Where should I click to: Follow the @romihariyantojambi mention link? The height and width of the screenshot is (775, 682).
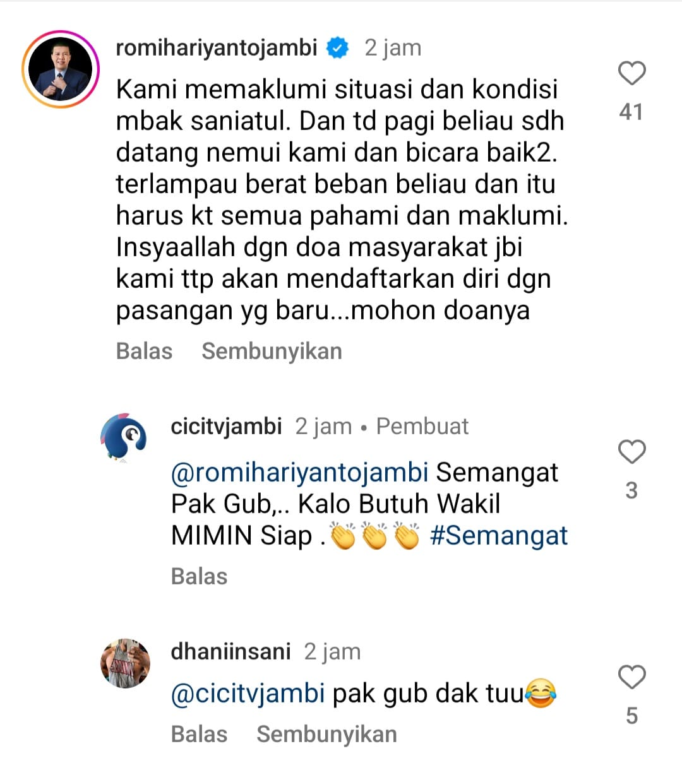299,472
